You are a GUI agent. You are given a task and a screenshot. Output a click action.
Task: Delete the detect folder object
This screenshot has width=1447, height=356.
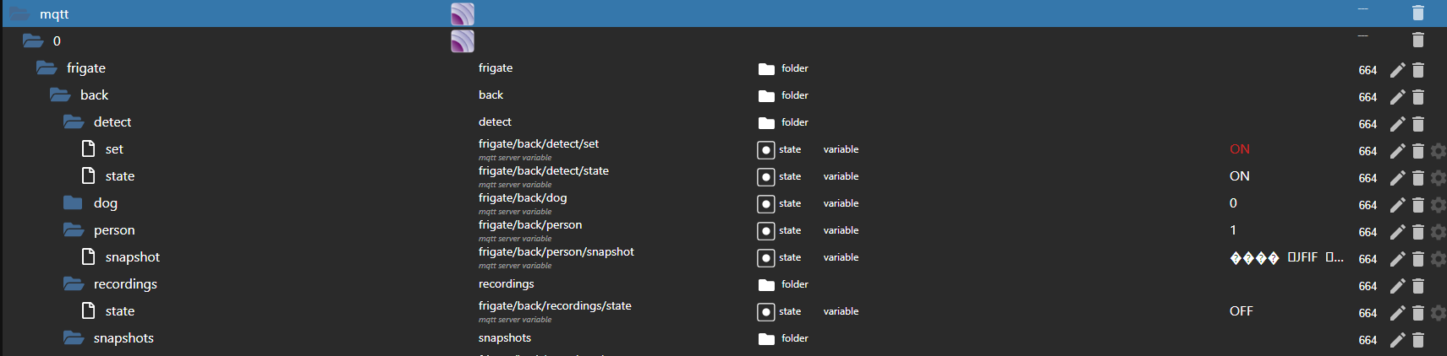[x=1418, y=124]
